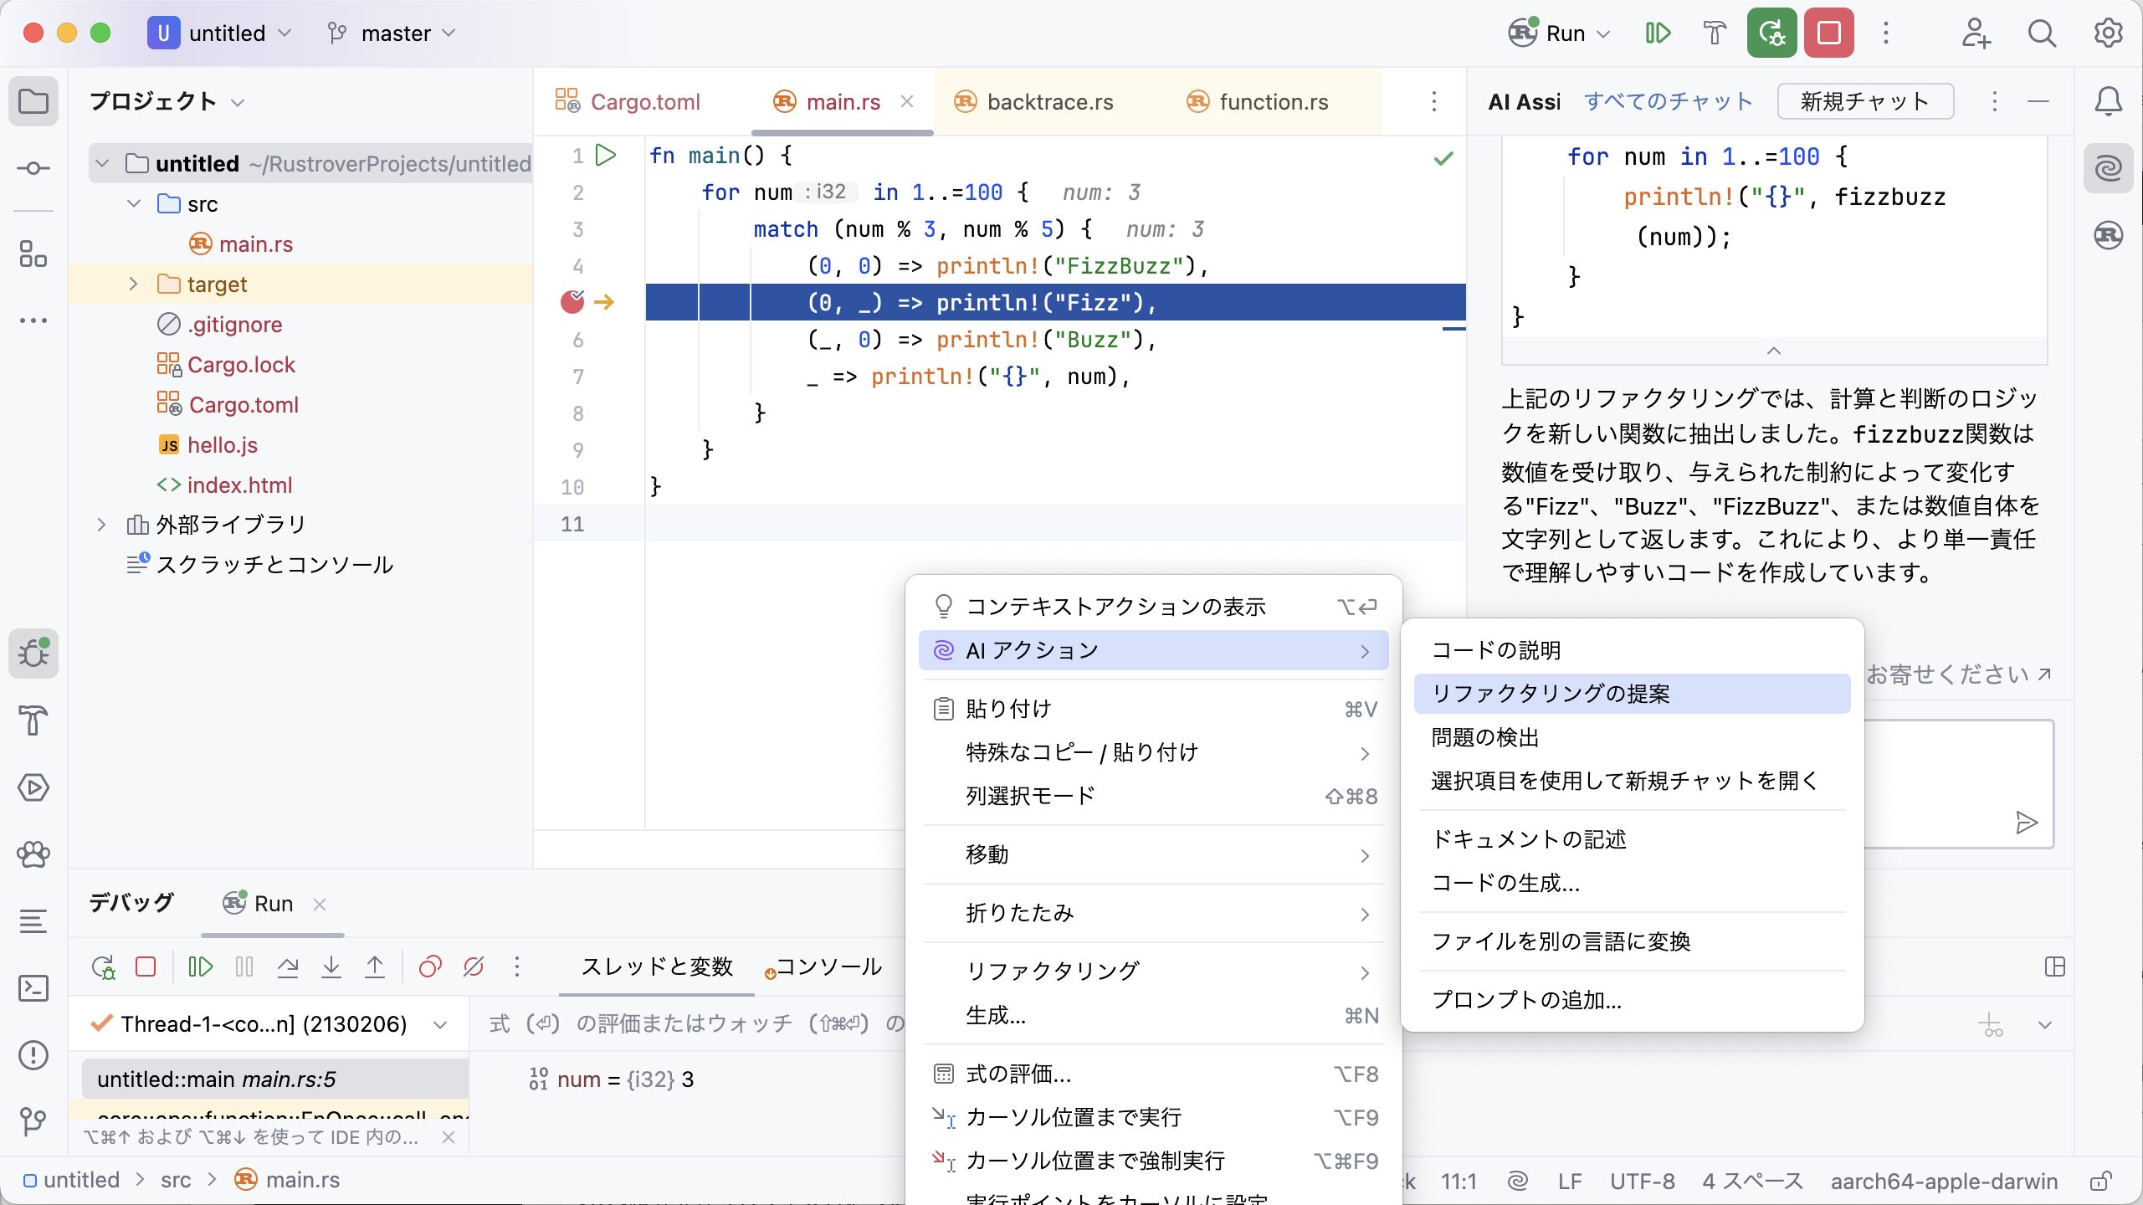
Task: Click UTF-8 encoding in status bar
Action: coord(1642,1181)
